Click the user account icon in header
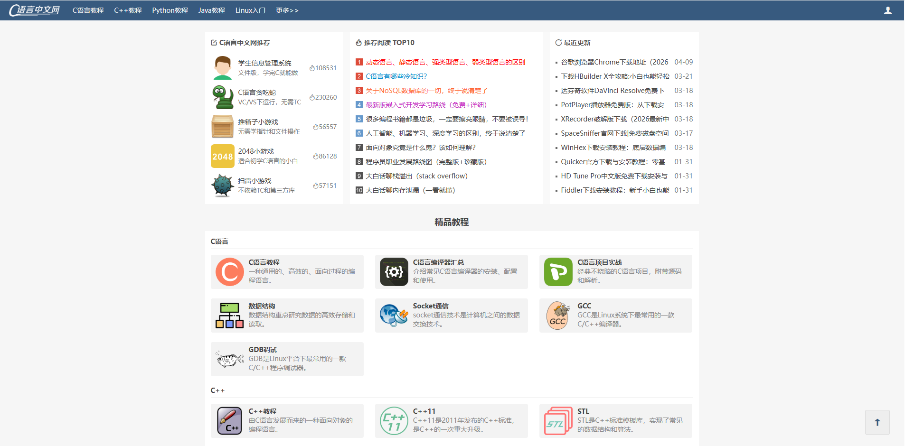Screen dimensions: 905x446 pos(887,10)
